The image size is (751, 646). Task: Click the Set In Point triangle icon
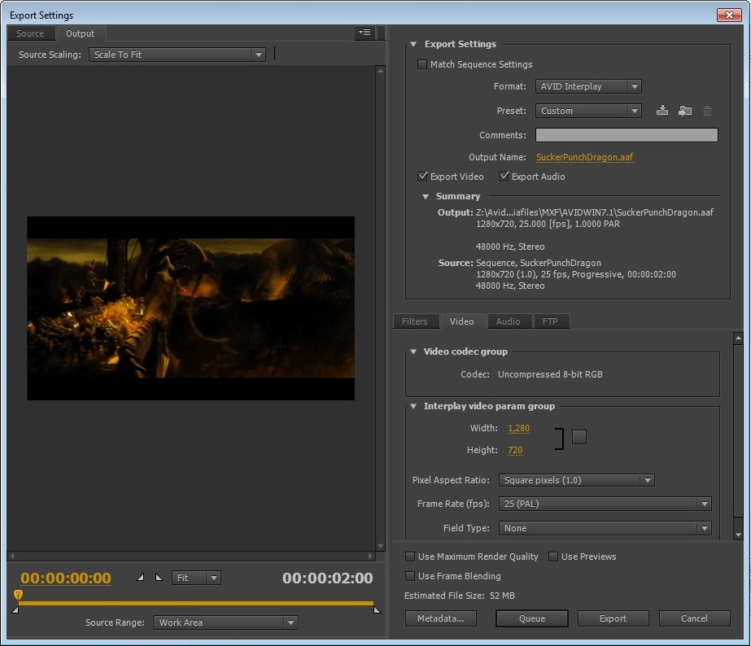[140, 578]
